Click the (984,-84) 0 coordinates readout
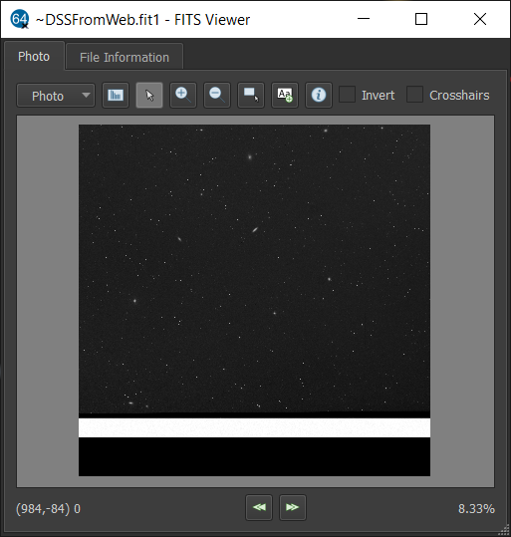Image resolution: width=511 pixels, height=537 pixels. tap(48, 508)
